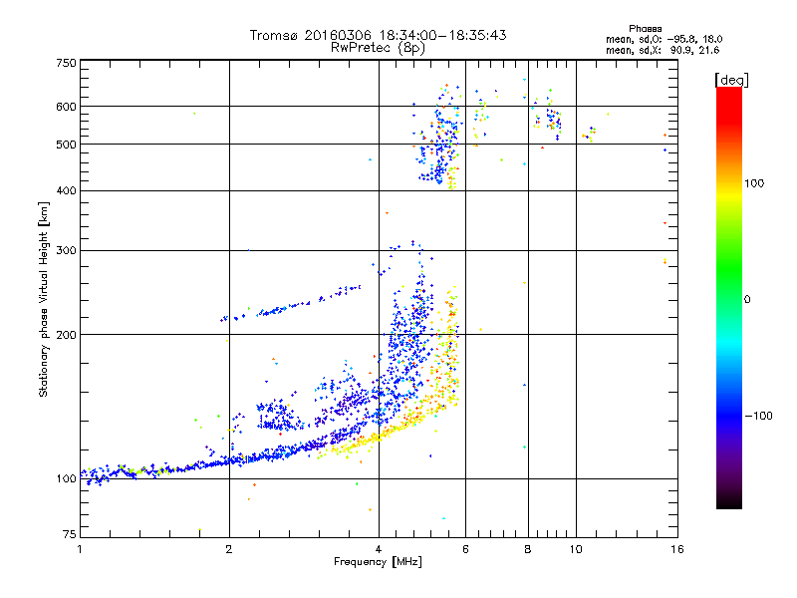Click the "[deg]" colorbar unit label
The height and width of the screenshot is (598, 797).
pyautogui.click(x=731, y=80)
